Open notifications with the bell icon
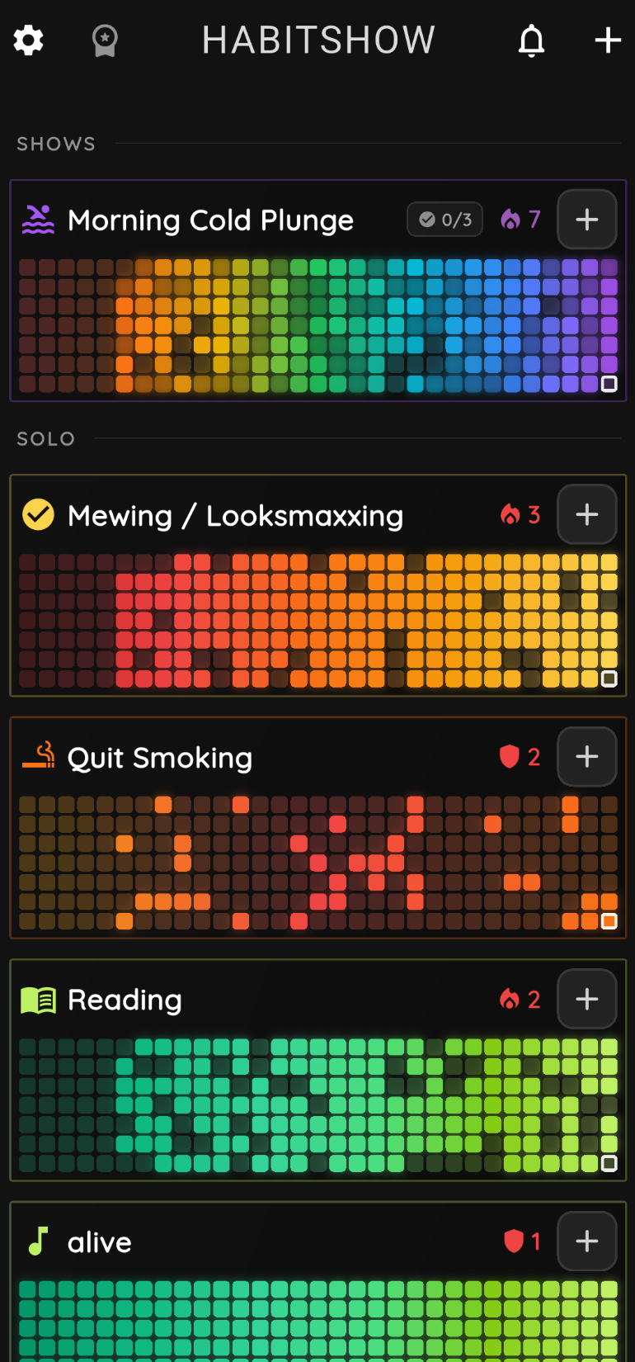The image size is (635, 1362). (532, 40)
